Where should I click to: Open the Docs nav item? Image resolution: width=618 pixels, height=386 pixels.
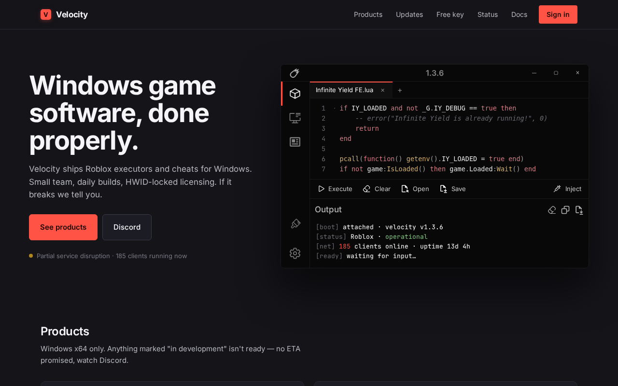519,14
